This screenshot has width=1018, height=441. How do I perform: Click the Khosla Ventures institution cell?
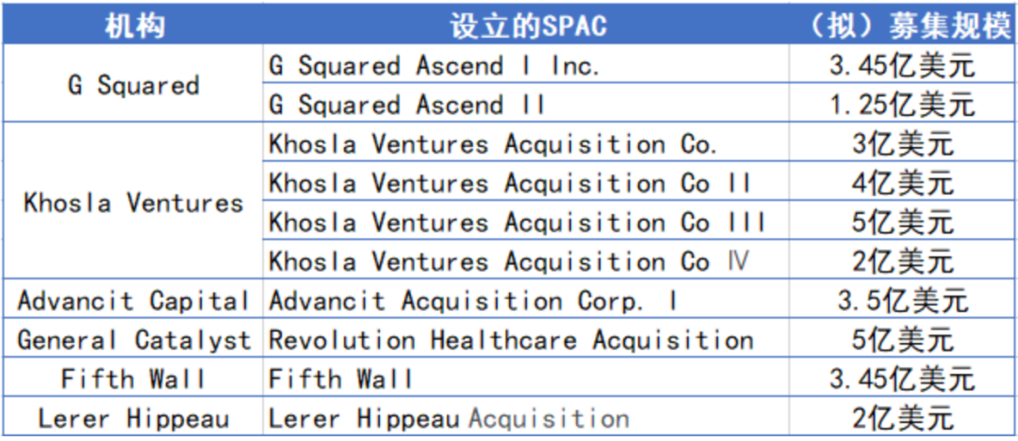pos(133,203)
